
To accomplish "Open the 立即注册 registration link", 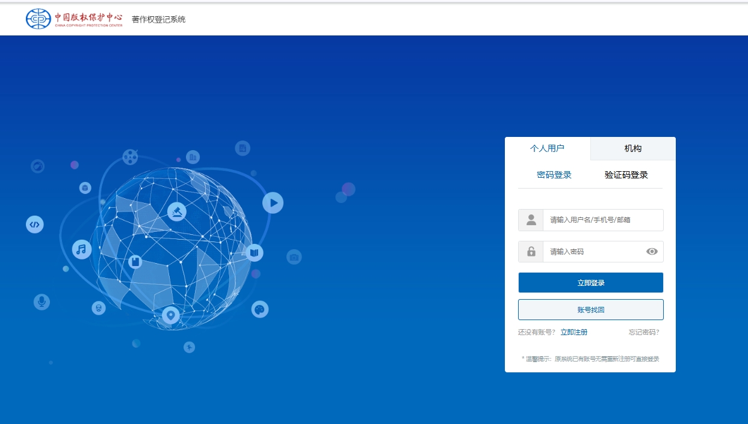I will [573, 332].
